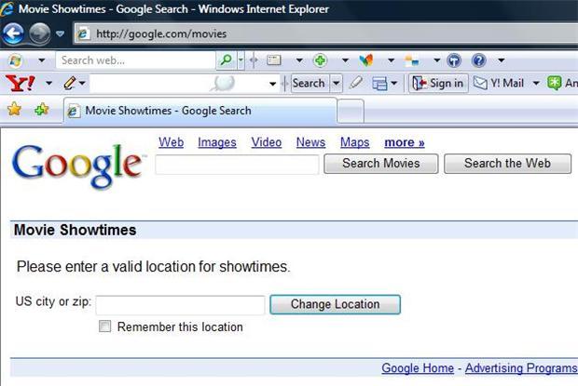The width and height of the screenshot is (578, 386).
Task: Click the page icon in the address bar
Action: (83, 33)
